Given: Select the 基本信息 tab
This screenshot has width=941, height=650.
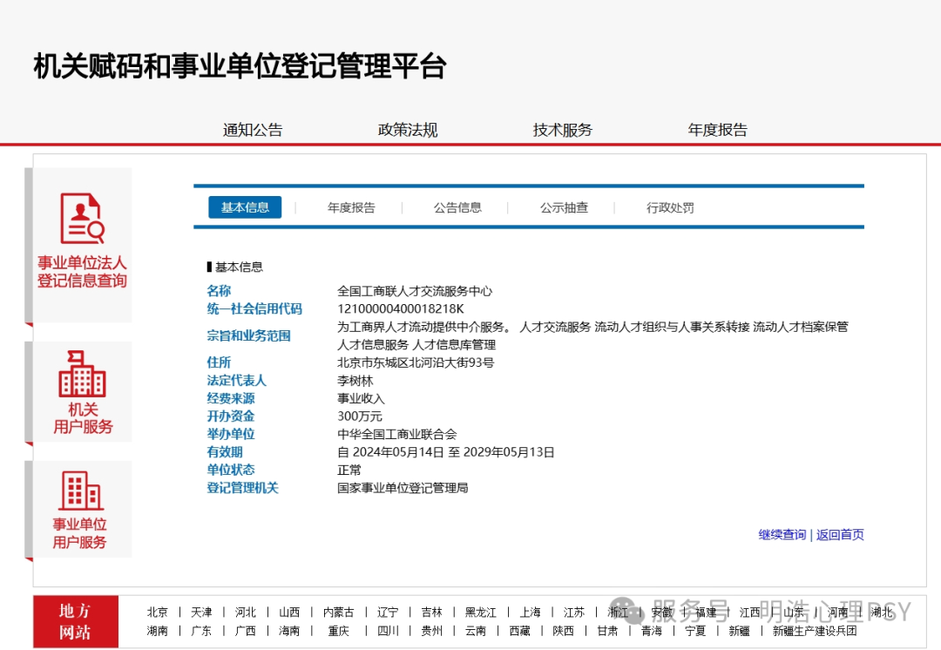Looking at the screenshot, I should click(245, 207).
